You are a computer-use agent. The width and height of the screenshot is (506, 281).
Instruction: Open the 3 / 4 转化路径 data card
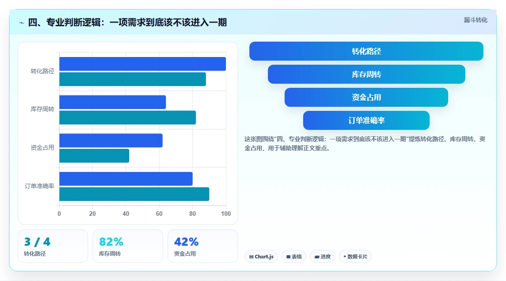53,246
